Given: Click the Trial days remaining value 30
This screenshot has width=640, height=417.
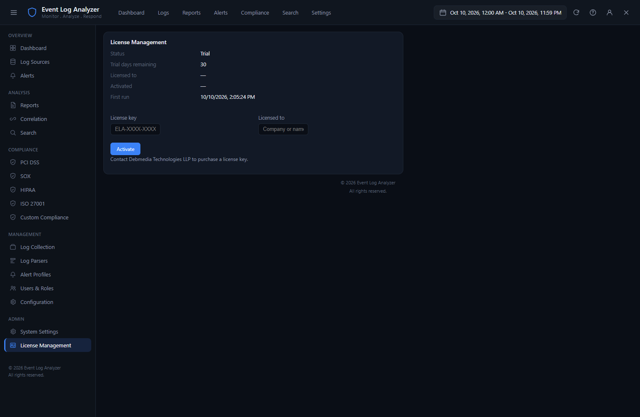Looking at the screenshot, I should (x=203, y=64).
